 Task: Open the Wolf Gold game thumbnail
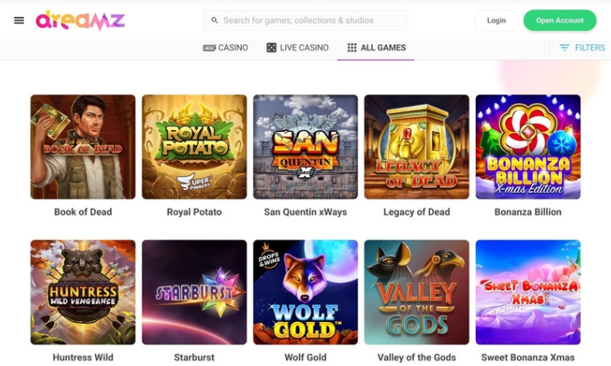305,292
